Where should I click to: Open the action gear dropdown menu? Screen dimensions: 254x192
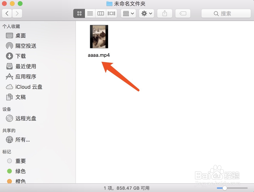tap(146, 13)
